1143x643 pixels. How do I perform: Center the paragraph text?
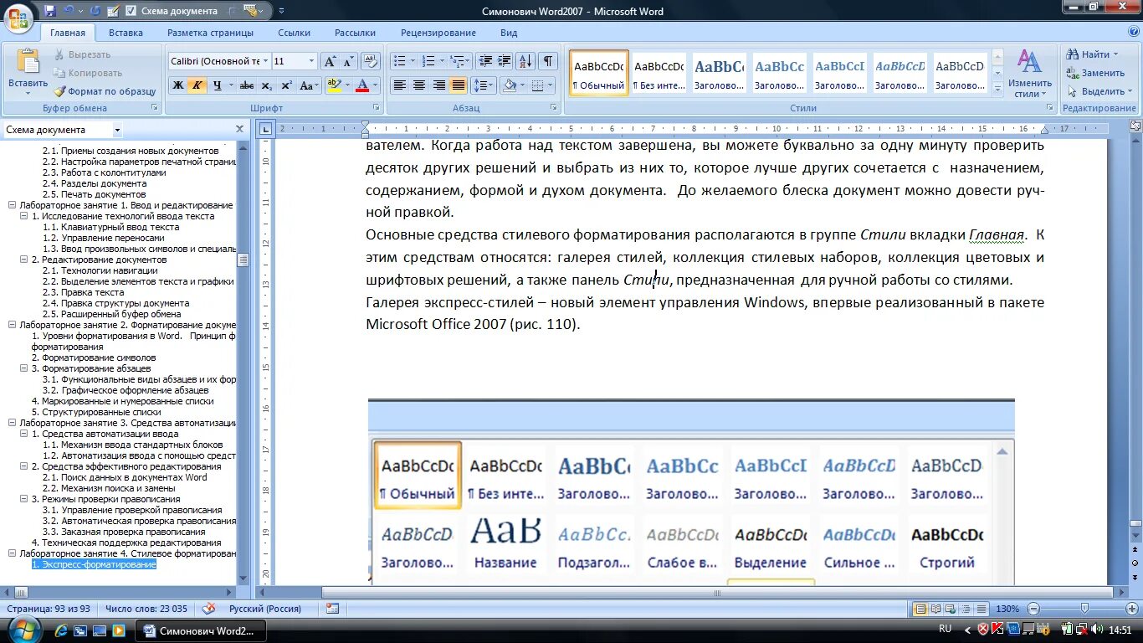(x=419, y=85)
